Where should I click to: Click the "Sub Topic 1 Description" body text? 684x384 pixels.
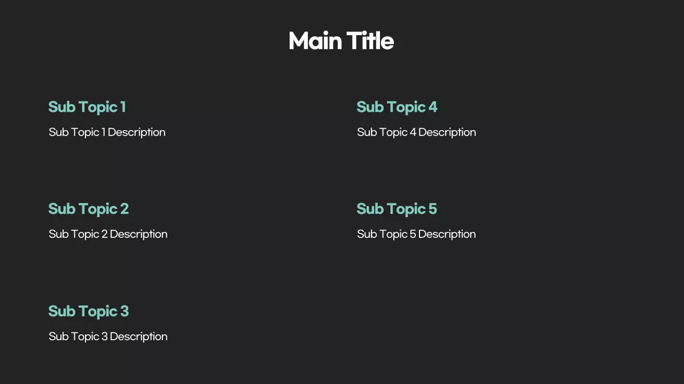click(107, 132)
